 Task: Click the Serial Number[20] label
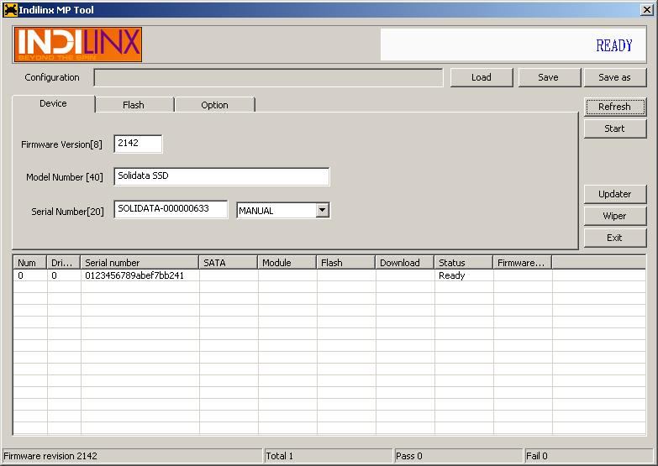pos(67,212)
